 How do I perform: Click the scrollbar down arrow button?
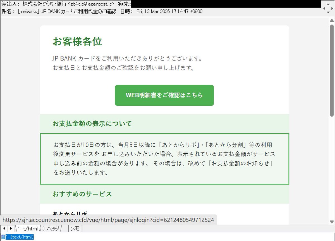tap(332, 222)
